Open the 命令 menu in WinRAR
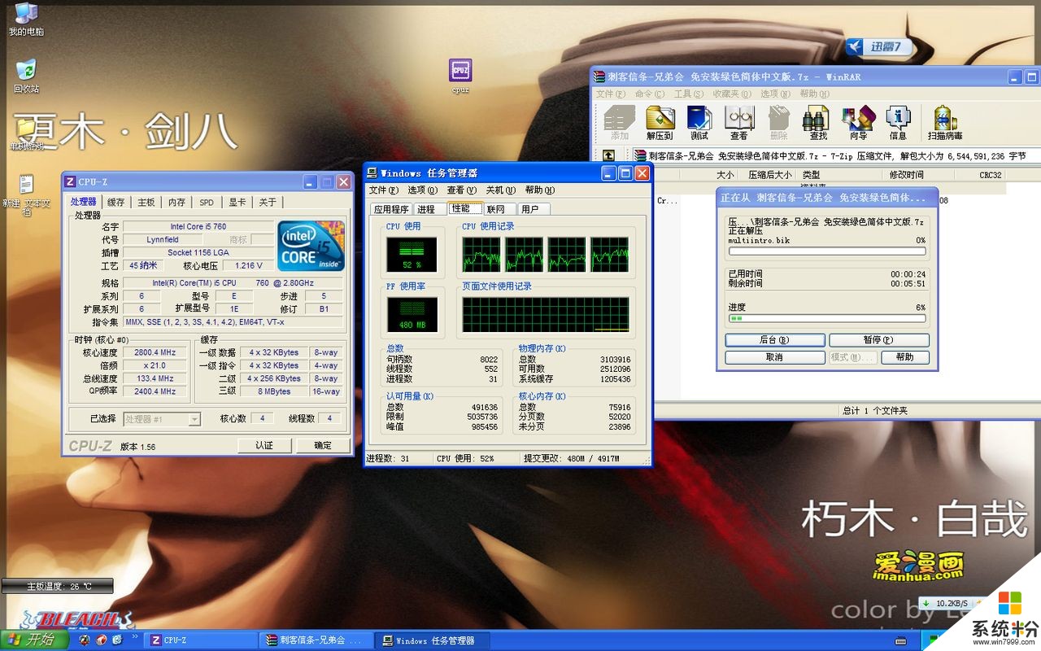Image resolution: width=1041 pixels, height=651 pixels. (x=650, y=94)
